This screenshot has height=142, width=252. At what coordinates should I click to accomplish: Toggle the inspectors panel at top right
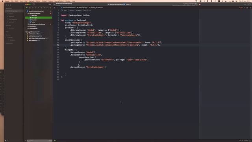(249, 4)
